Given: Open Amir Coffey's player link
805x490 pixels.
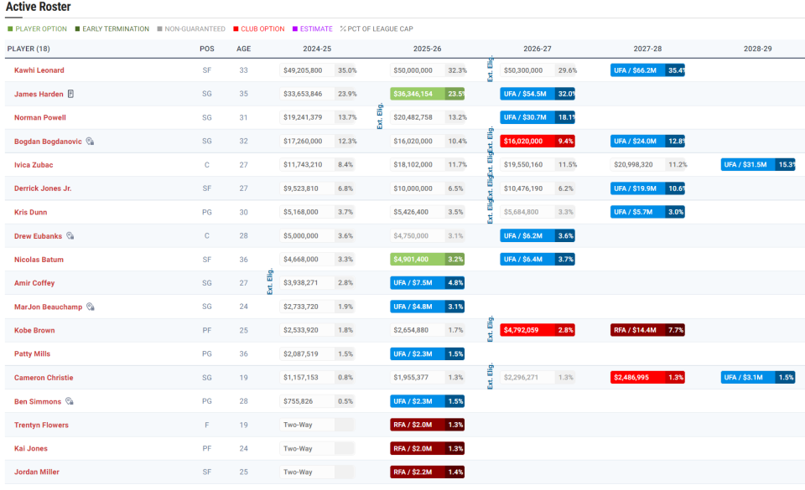Looking at the screenshot, I should click(x=34, y=283).
